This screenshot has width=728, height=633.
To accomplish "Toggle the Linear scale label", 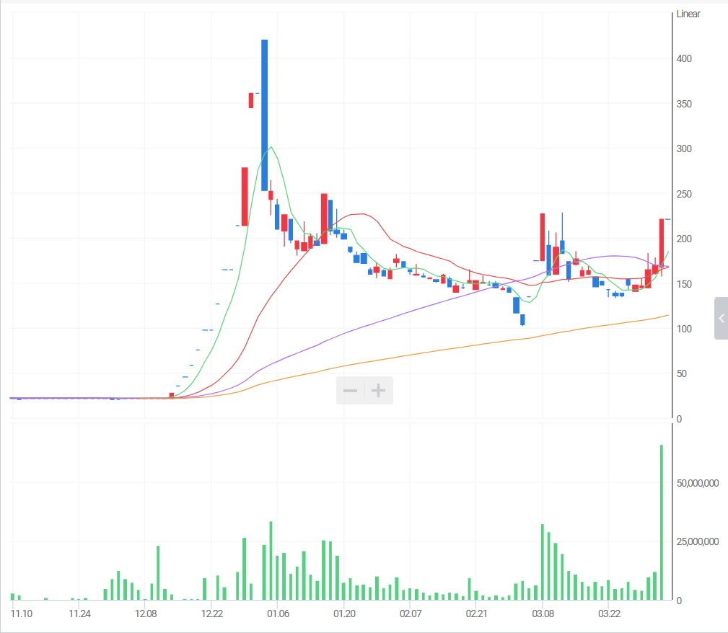I will [688, 14].
